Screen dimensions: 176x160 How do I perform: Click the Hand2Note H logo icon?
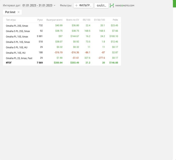tap(112, 6)
